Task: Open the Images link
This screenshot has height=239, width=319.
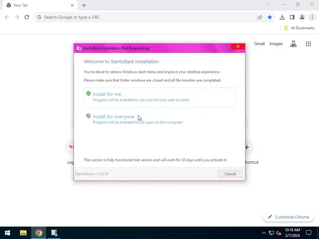Action: 276,44
